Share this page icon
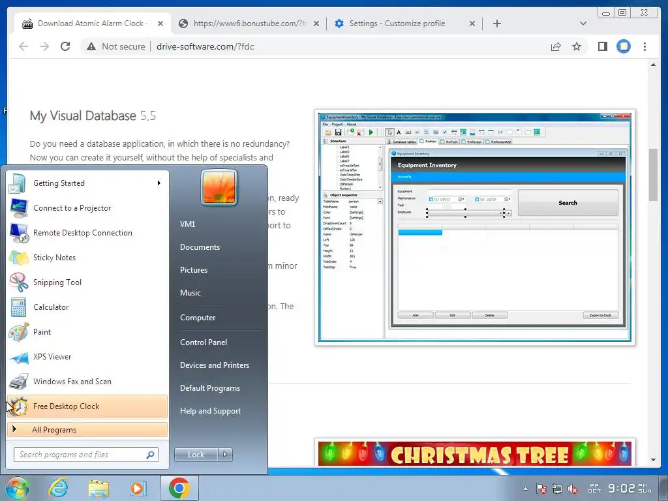The width and height of the screenshot is (668, 501). 556,46
